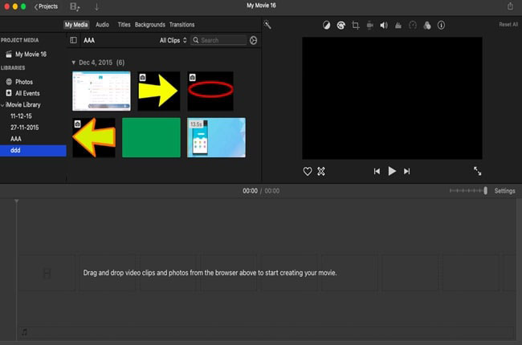This screenshot has width=522, height=345.
Task: Open the media import filmstrip button
Action: (x=75, y=6)
